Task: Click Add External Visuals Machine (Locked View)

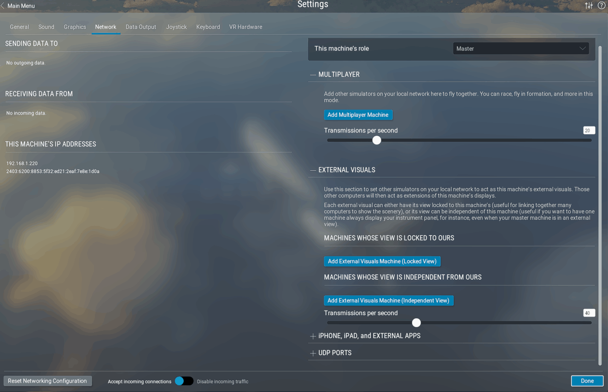Action: pyautogui.click(x=382, y=261)
